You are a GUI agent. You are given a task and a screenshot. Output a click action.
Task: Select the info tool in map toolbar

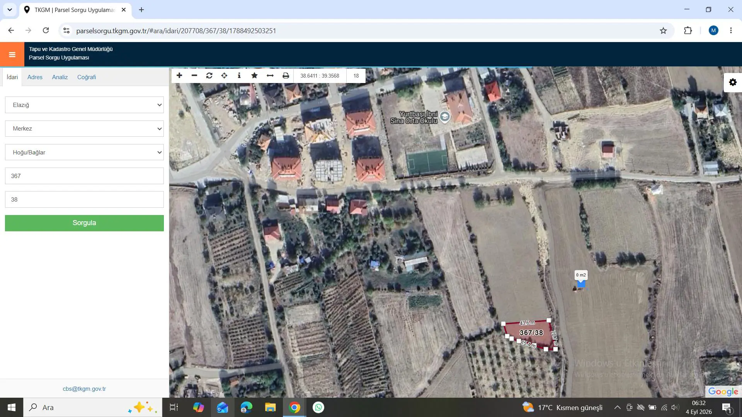click(x=239, y=76)
